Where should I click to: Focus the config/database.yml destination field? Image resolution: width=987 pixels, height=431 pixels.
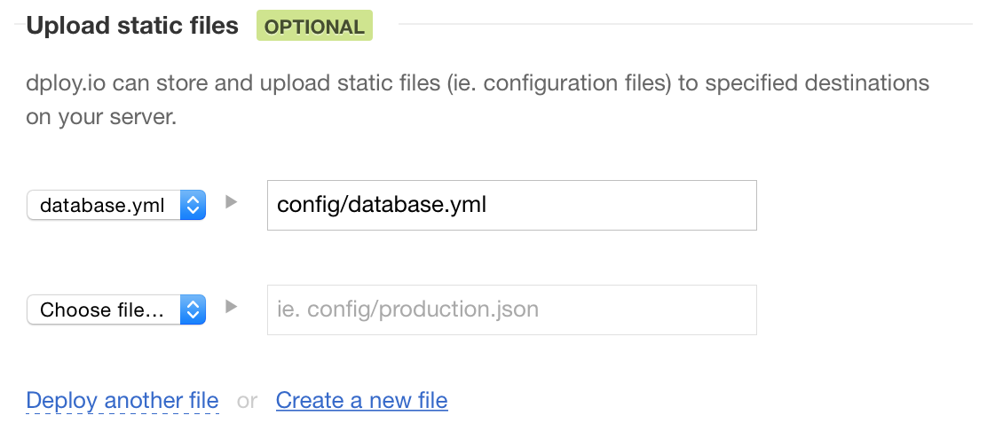pyautogui.click(x=621, y=206)
